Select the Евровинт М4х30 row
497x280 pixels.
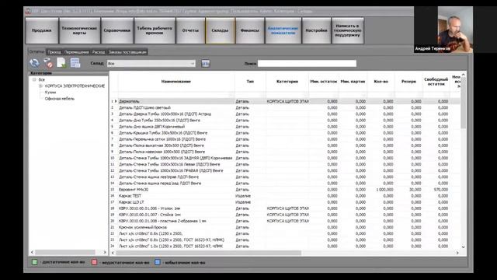[285, 190]
